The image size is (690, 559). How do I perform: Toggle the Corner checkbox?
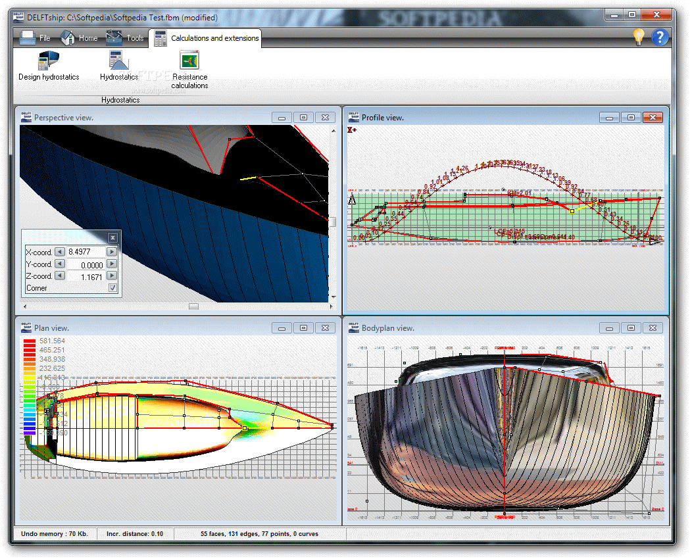112,287
